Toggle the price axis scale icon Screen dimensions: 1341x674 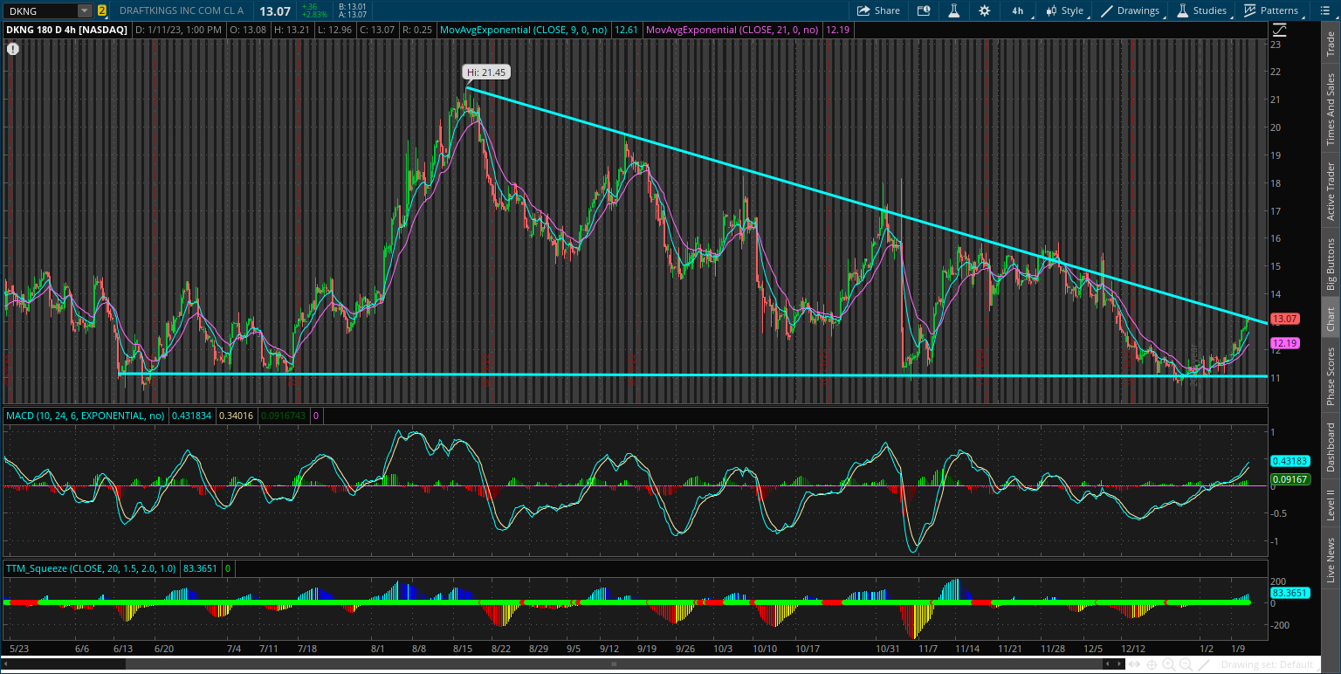pos(1277,29)
